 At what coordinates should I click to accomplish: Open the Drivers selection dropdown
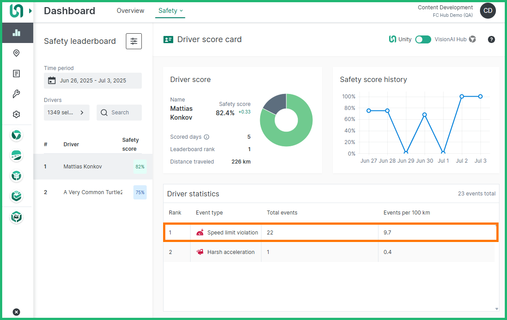(66, 113)
